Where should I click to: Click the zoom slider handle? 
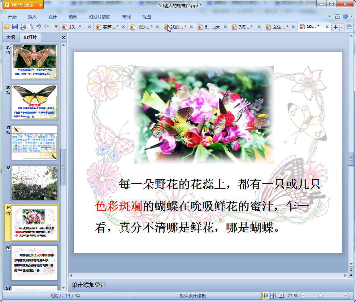pos(320,296)
